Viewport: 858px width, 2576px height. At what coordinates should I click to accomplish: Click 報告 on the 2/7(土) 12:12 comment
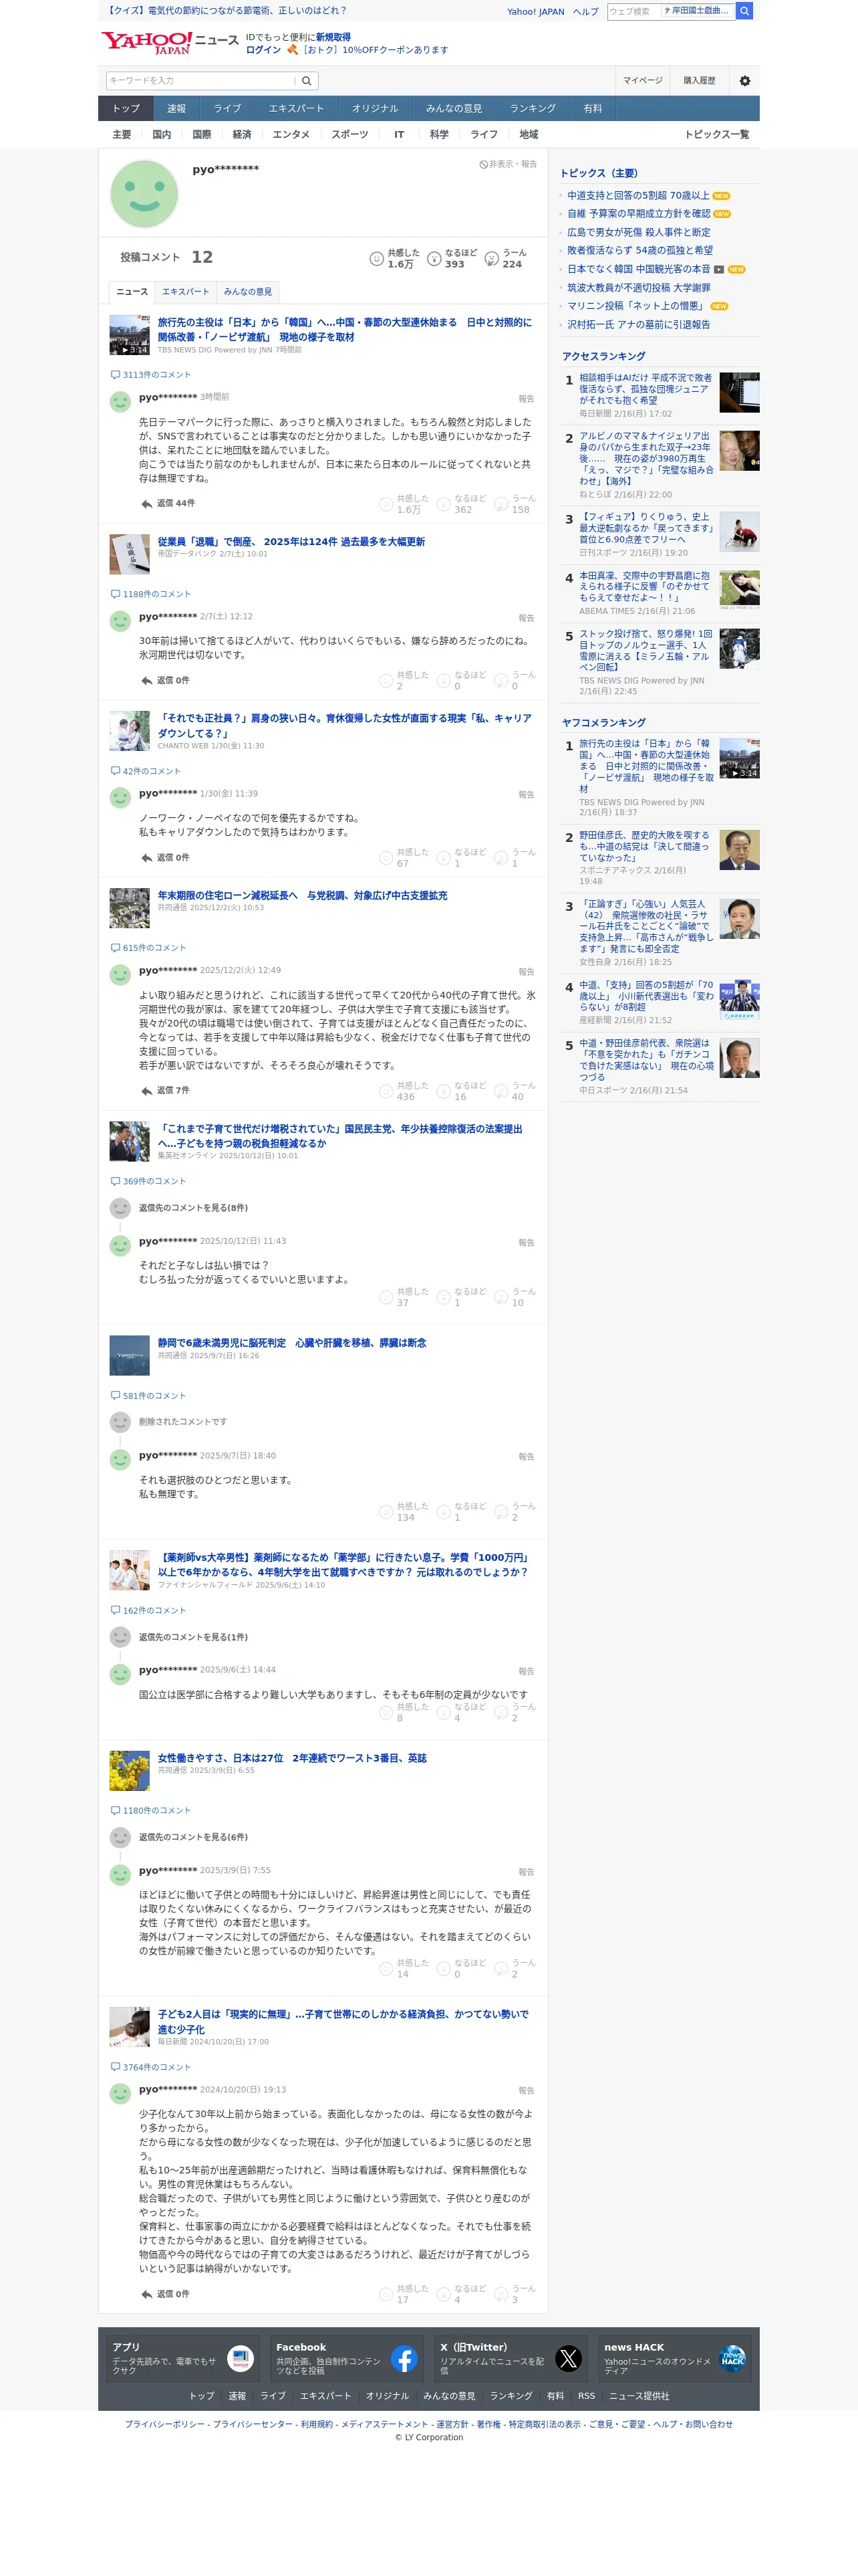[x=527, y=618]
